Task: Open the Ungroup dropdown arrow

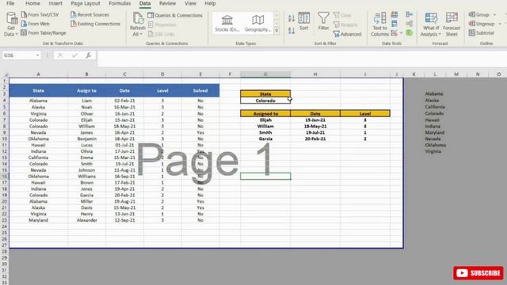Action: click(x=500, y=24)
